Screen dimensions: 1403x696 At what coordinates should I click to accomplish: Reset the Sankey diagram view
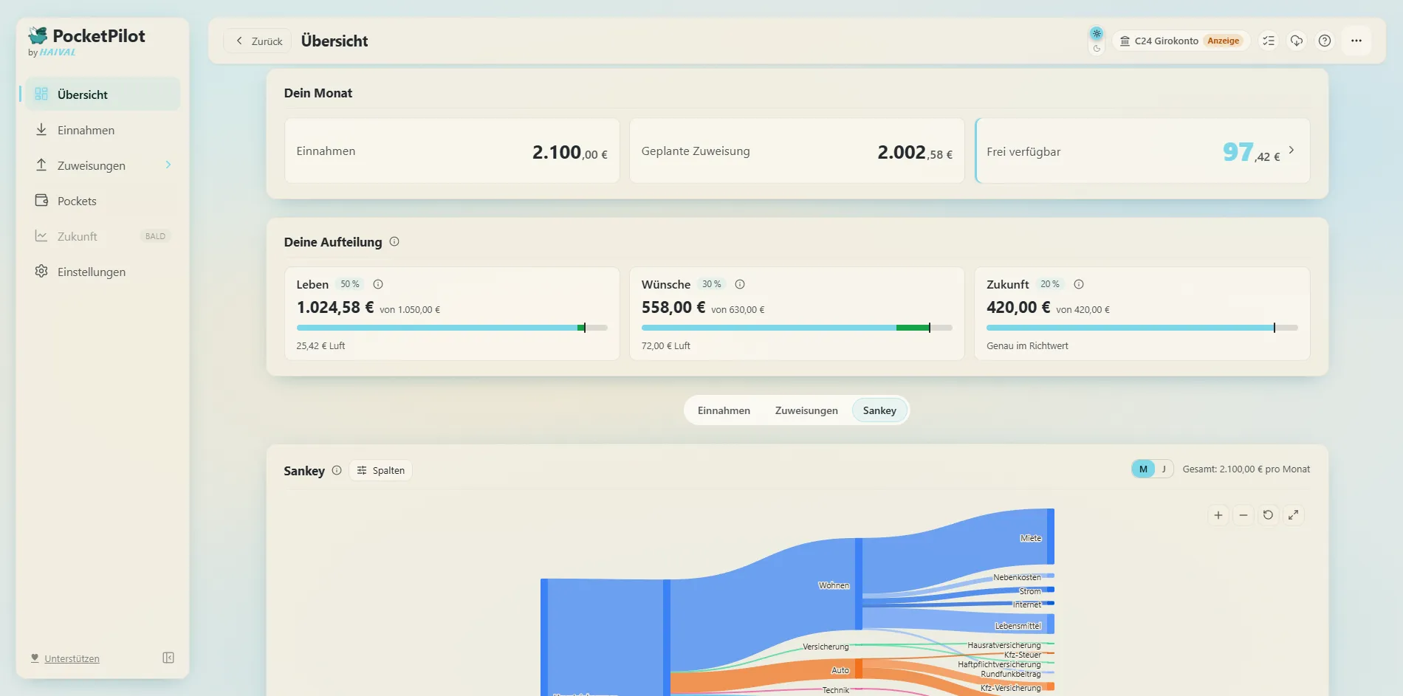click(x=1268, y=515)
